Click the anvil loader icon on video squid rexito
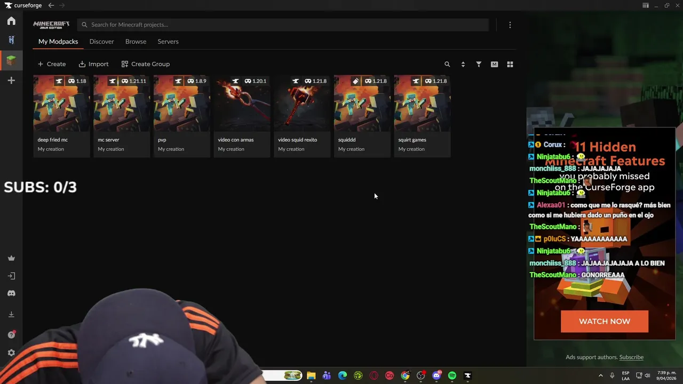Screen dimensions: 683x384 (x=296, y=81)
